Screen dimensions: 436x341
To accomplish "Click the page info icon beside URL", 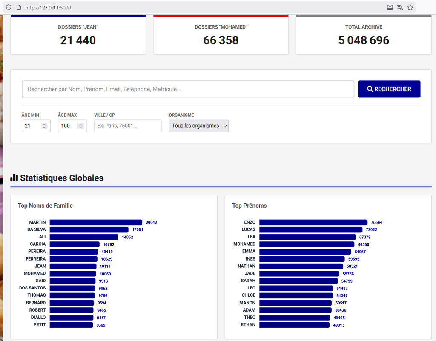I will click(18, 7).
